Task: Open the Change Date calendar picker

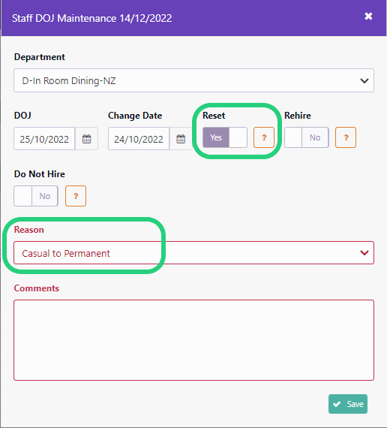Action: click(181, 139)
